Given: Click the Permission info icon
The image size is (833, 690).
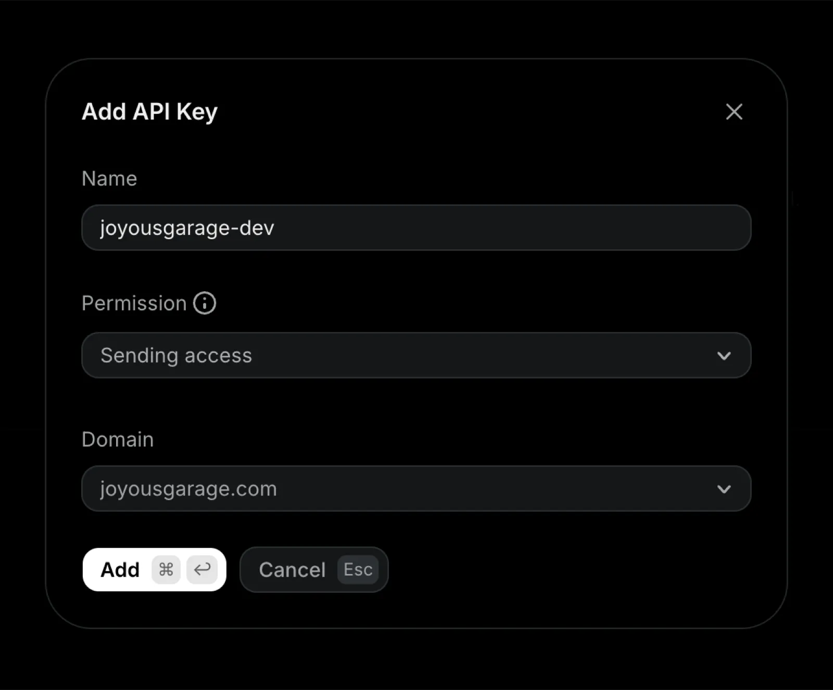Looking at the screenshot, I should 205,303.
